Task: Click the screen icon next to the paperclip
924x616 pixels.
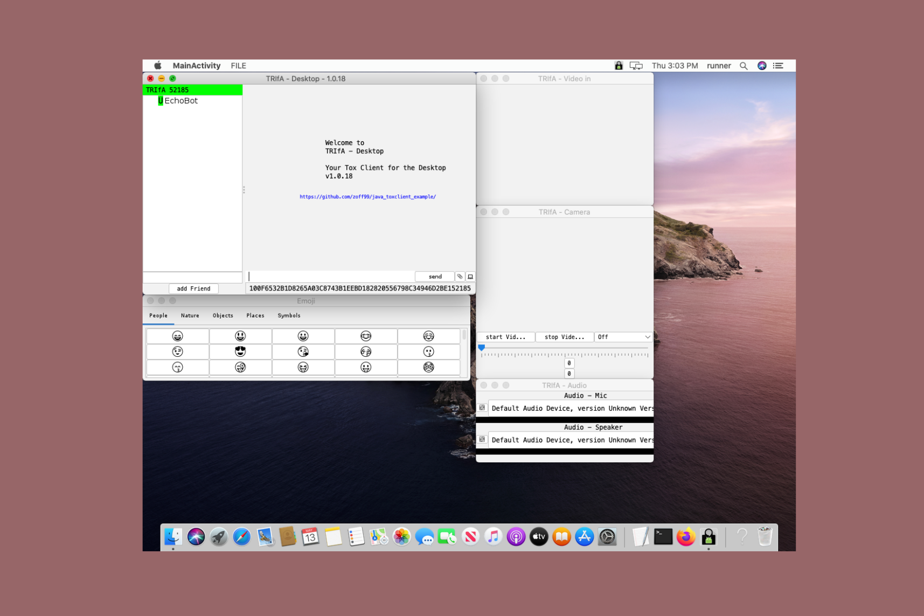Action: (x=470, y=276)
